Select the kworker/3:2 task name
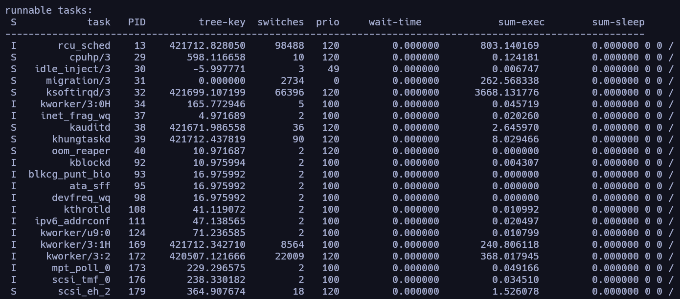This screenshot has height=299, width=680. (x=78, y=256)
